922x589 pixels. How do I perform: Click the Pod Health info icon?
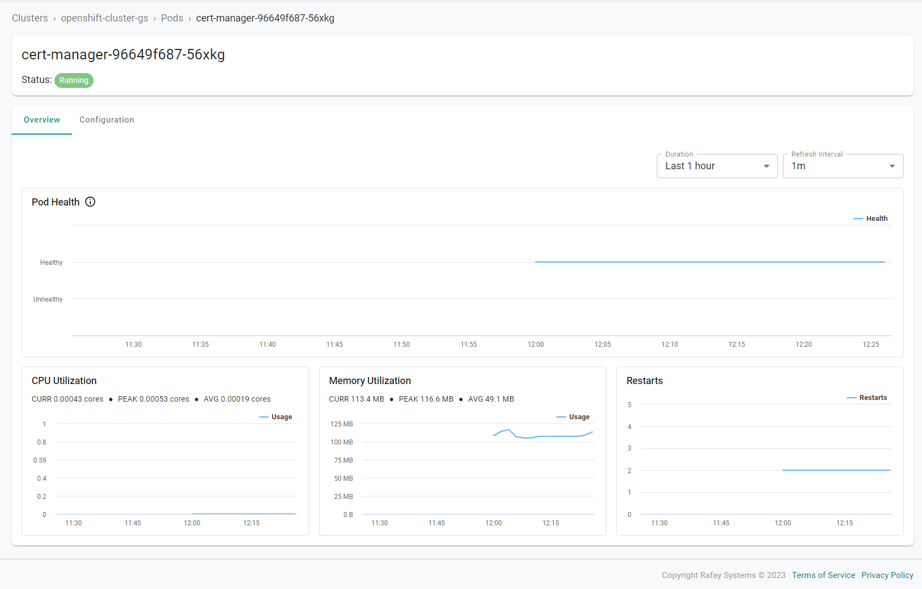pos(90,202)
